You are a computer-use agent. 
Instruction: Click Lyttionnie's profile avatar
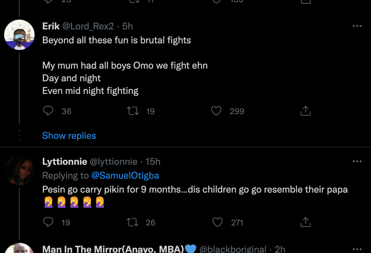(19, 170)
